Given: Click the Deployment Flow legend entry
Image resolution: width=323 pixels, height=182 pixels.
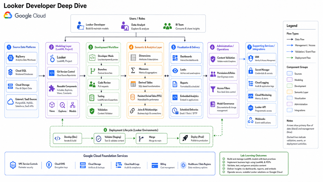Looking at the screenshot, I should pyautogui.click(x=299, y=58).
